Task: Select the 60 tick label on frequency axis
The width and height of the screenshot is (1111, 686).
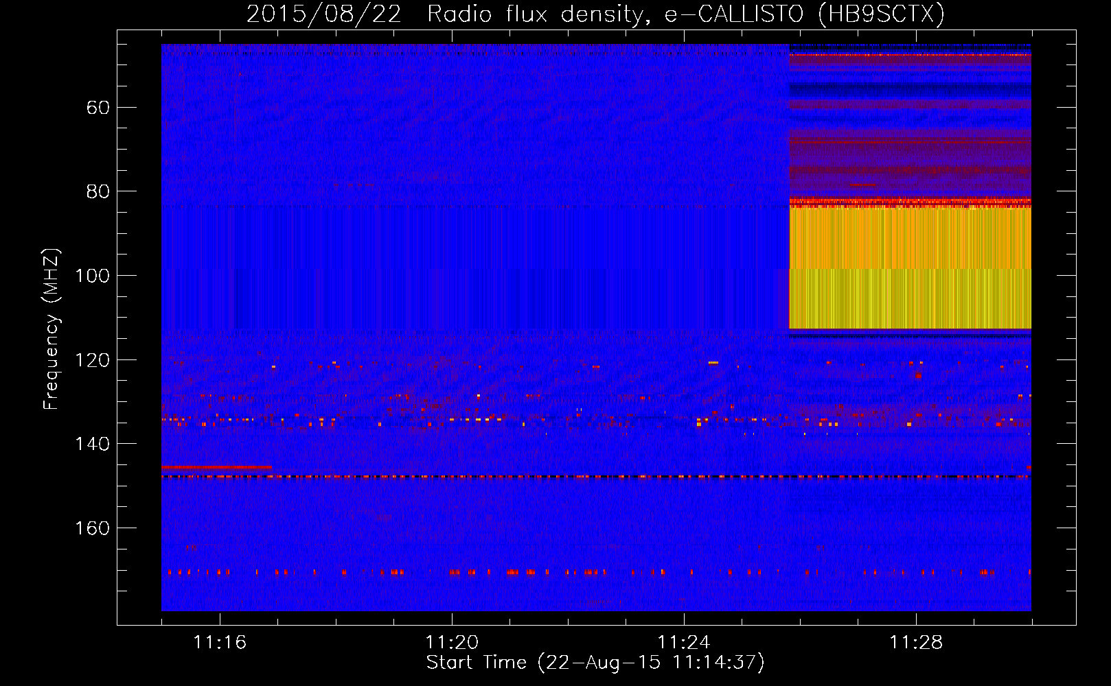Action: 97,108
